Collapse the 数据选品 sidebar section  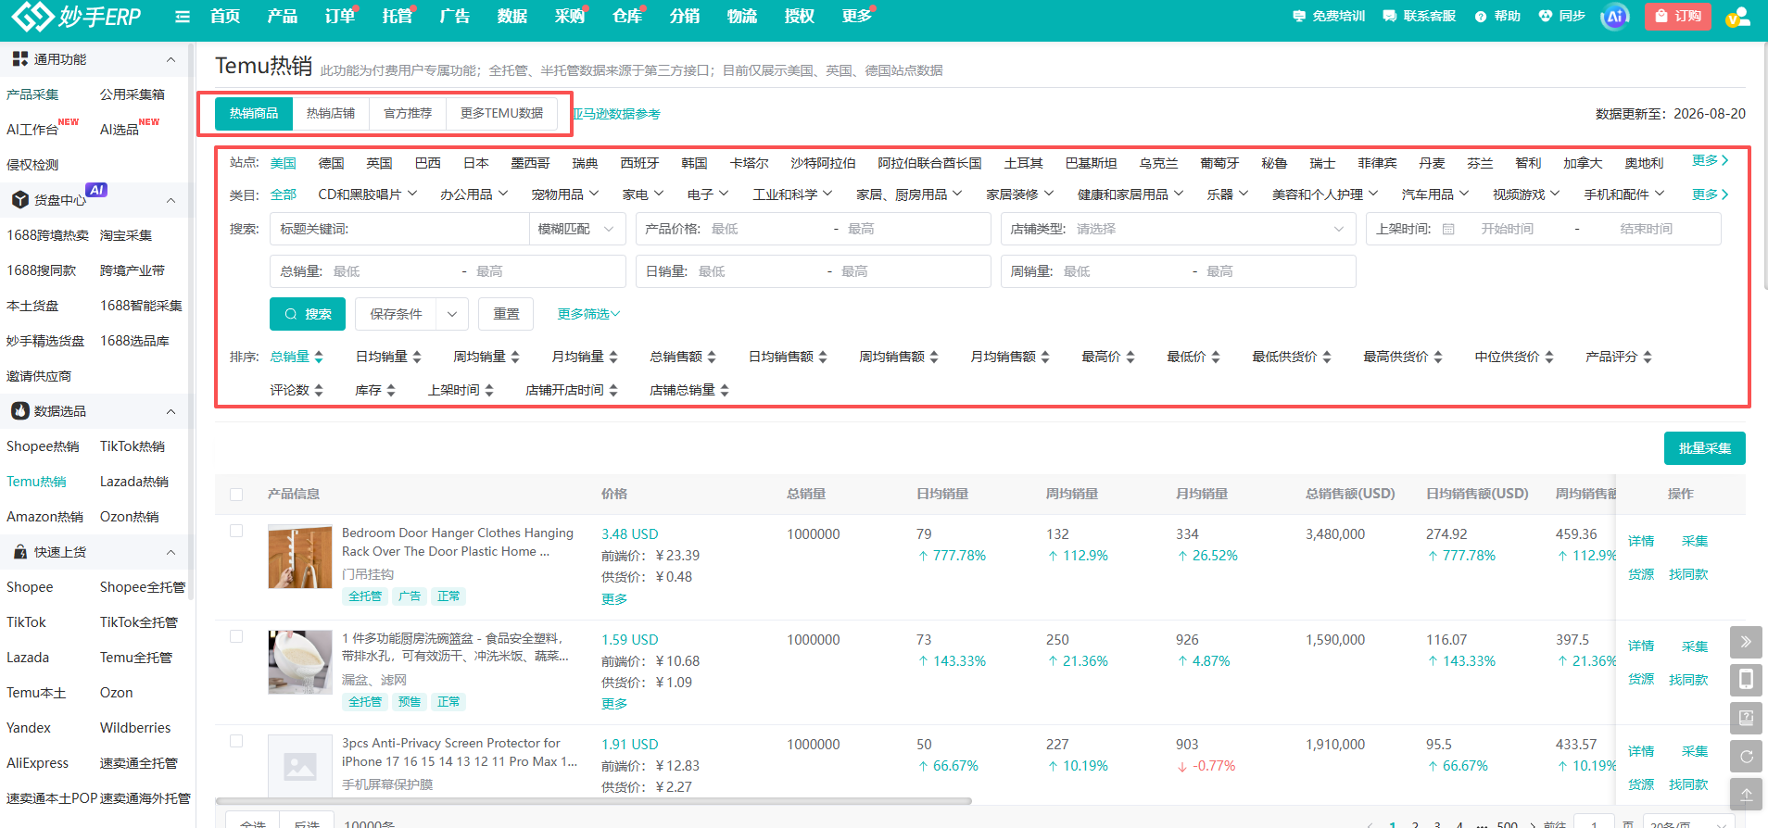coord(170,411)
